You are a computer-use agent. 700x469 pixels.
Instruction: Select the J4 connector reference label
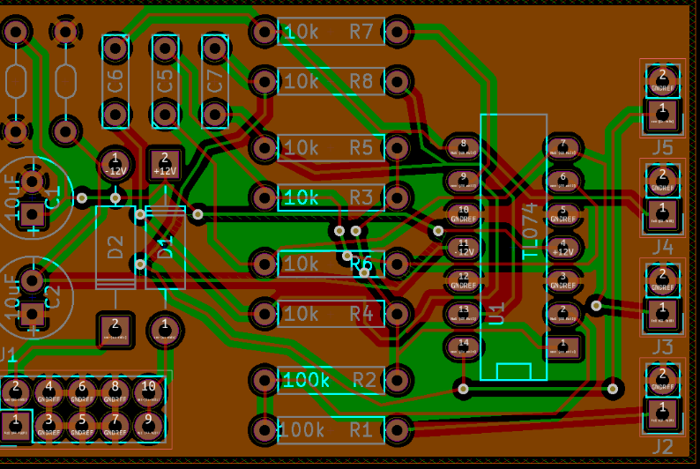pyautogui.click(x=662, y=246)
